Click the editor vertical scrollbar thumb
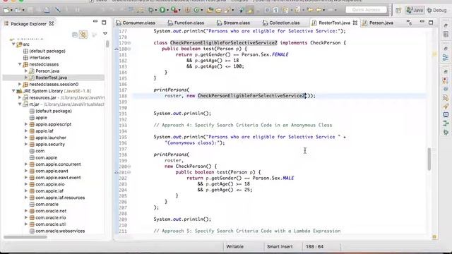Image resolution: width=452 pixels, height=254 pixels. pyautogui.click(x=429, y=159)
